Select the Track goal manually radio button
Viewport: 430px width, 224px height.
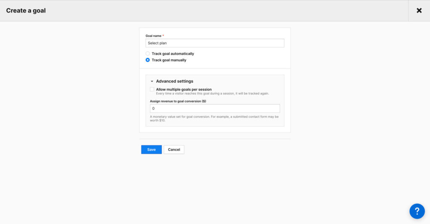tap(147, 60)
